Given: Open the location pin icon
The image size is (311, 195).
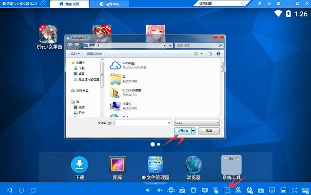Looking at the screenshot, I should (238, 190).
